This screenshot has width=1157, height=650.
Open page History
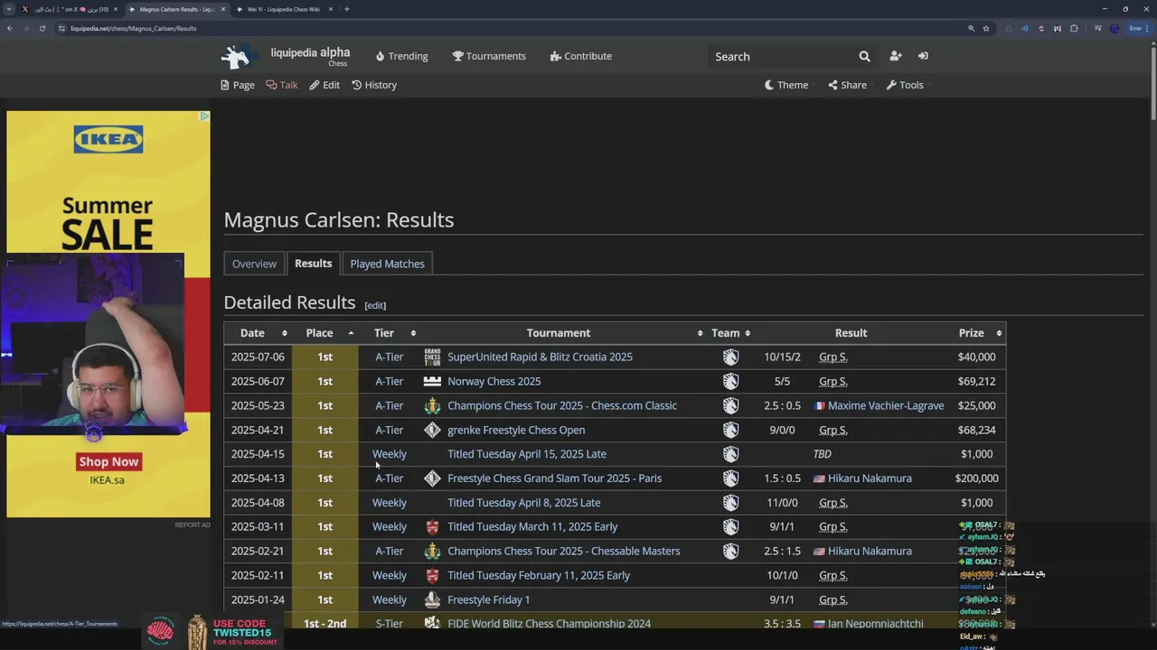click(x=374, y=85)
